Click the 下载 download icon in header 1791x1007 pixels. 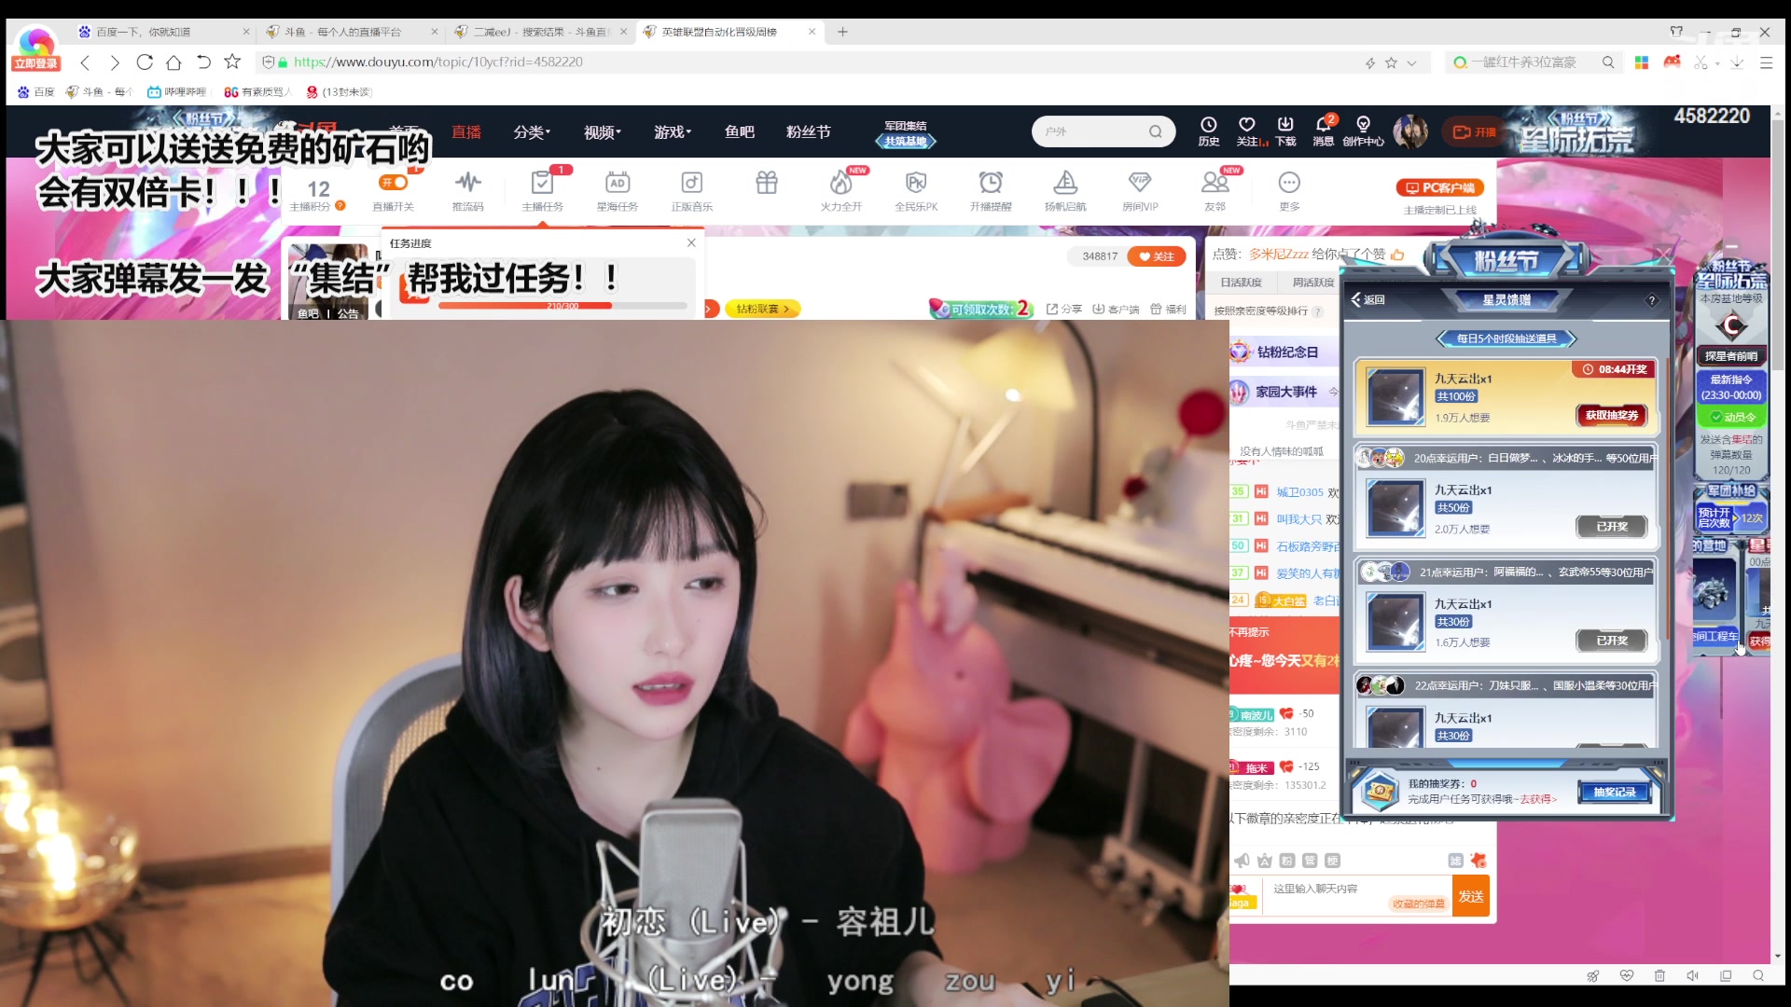click(x=1285, y=125)
